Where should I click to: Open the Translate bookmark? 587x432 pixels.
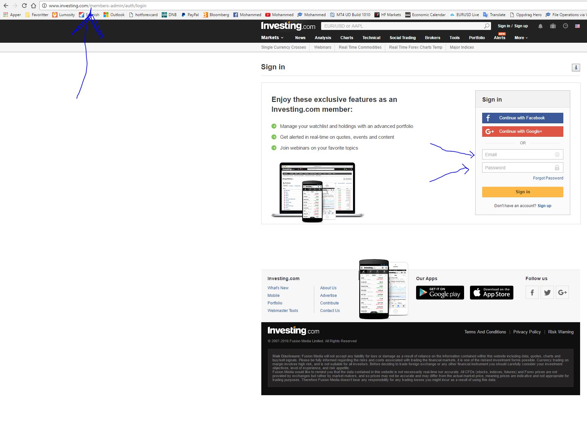494,15
